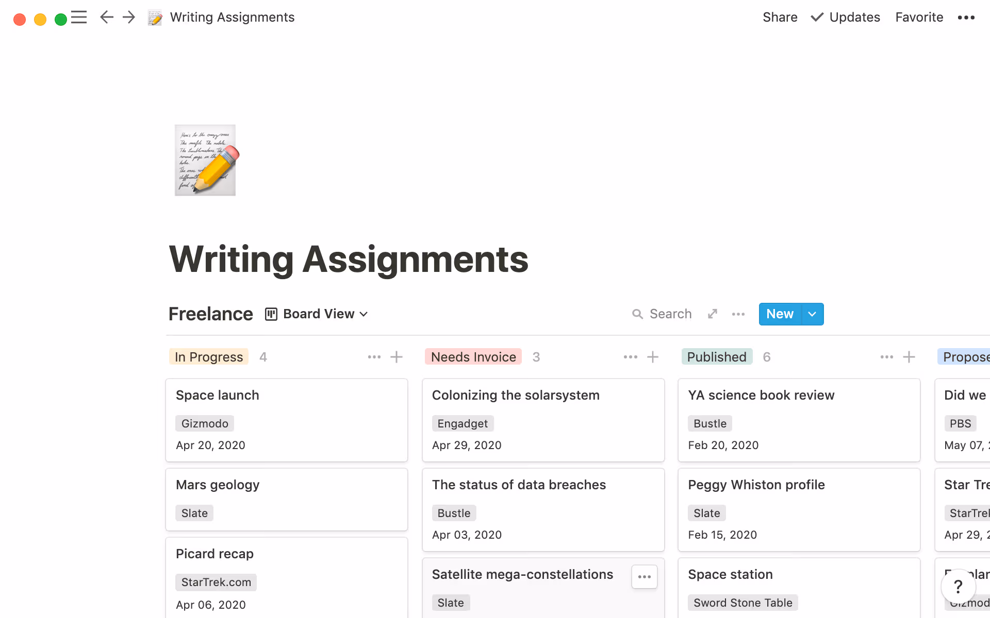Open the help question mark bubble
990x618 pixels.
click(958, 586)
